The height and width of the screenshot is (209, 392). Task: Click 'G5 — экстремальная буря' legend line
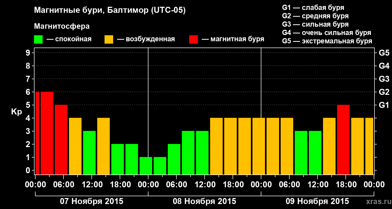pyautogui.click(x=327, y=41)
